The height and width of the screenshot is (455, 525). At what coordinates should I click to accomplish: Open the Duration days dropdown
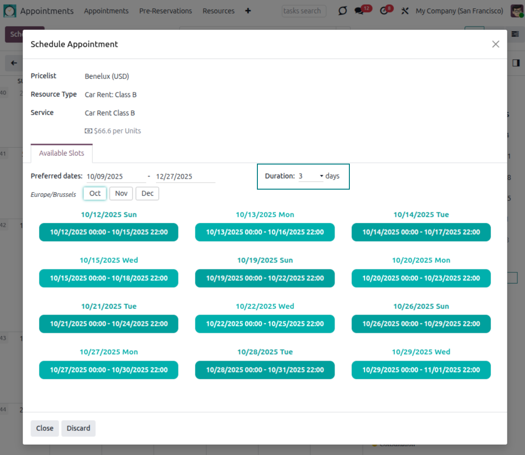311,176
